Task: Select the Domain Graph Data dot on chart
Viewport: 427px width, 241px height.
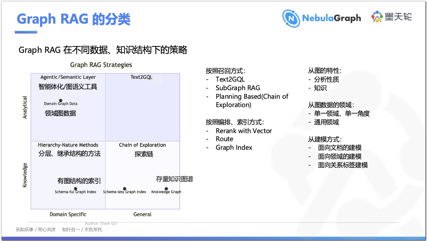Action: tap(61, 101)
